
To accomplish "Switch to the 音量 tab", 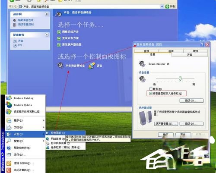I will click(x=152, y=54).
